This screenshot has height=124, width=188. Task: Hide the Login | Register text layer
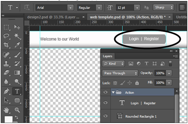coord(106,103)
